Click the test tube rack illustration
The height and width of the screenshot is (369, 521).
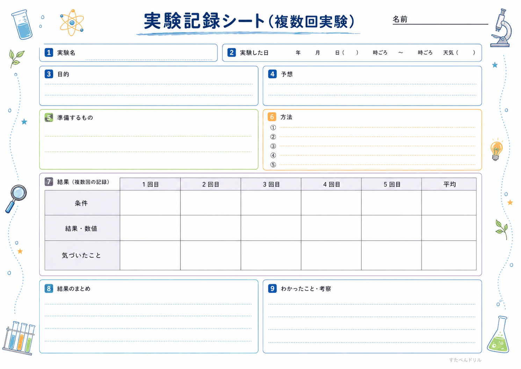coord(19,338)
